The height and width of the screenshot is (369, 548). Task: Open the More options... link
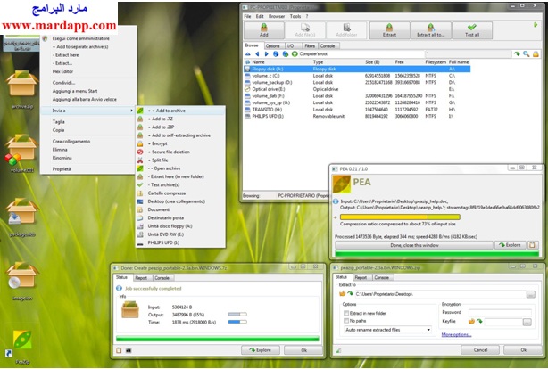(456, 335)
